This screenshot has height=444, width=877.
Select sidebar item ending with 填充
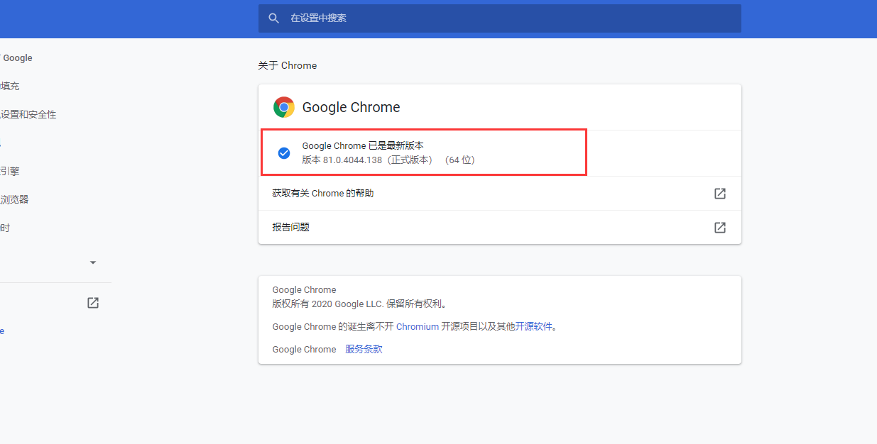[x=10, y=87]
